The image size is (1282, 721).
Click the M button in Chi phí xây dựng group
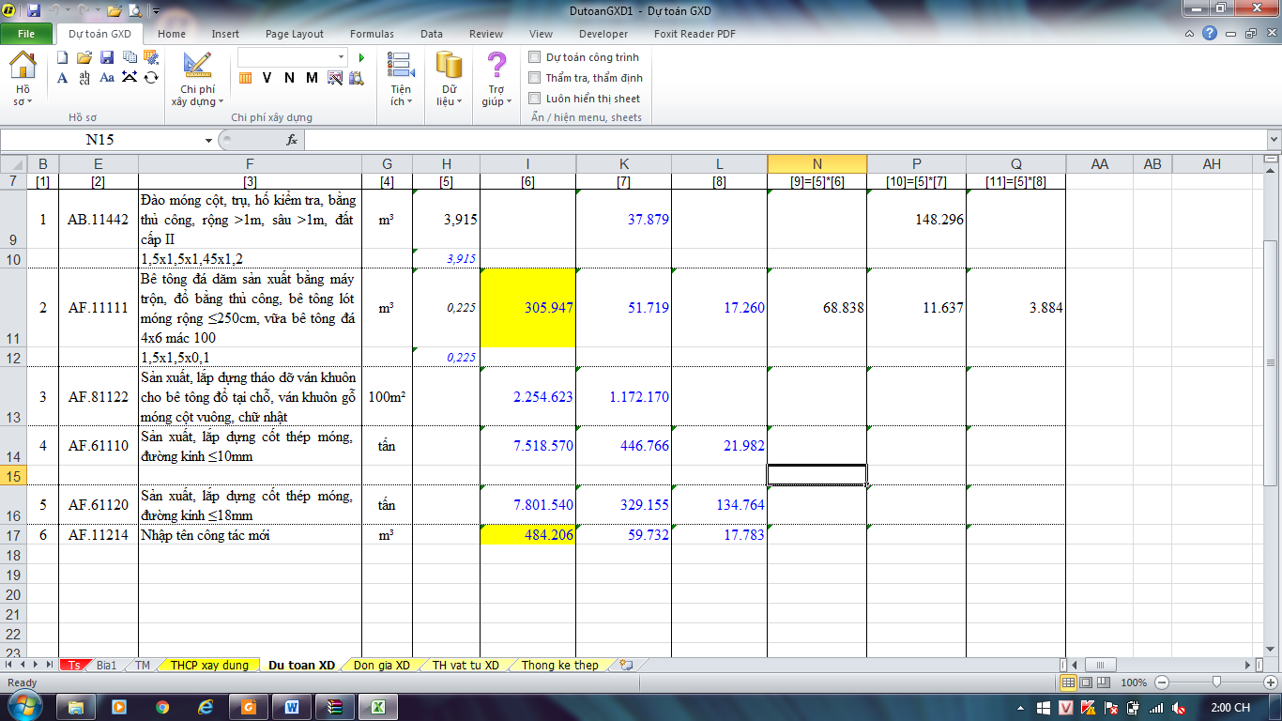pos(312,78)
